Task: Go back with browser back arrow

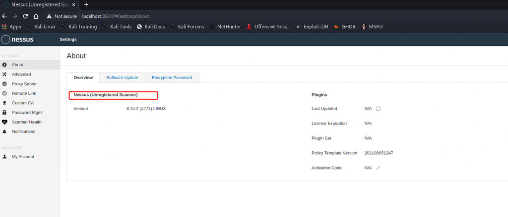Action: point(4,16)
